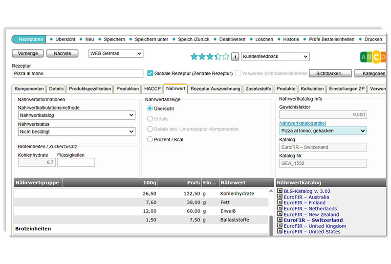The image size is (391, 264).
Task: Open the Kalkulation tab
Action: [312, 89]
